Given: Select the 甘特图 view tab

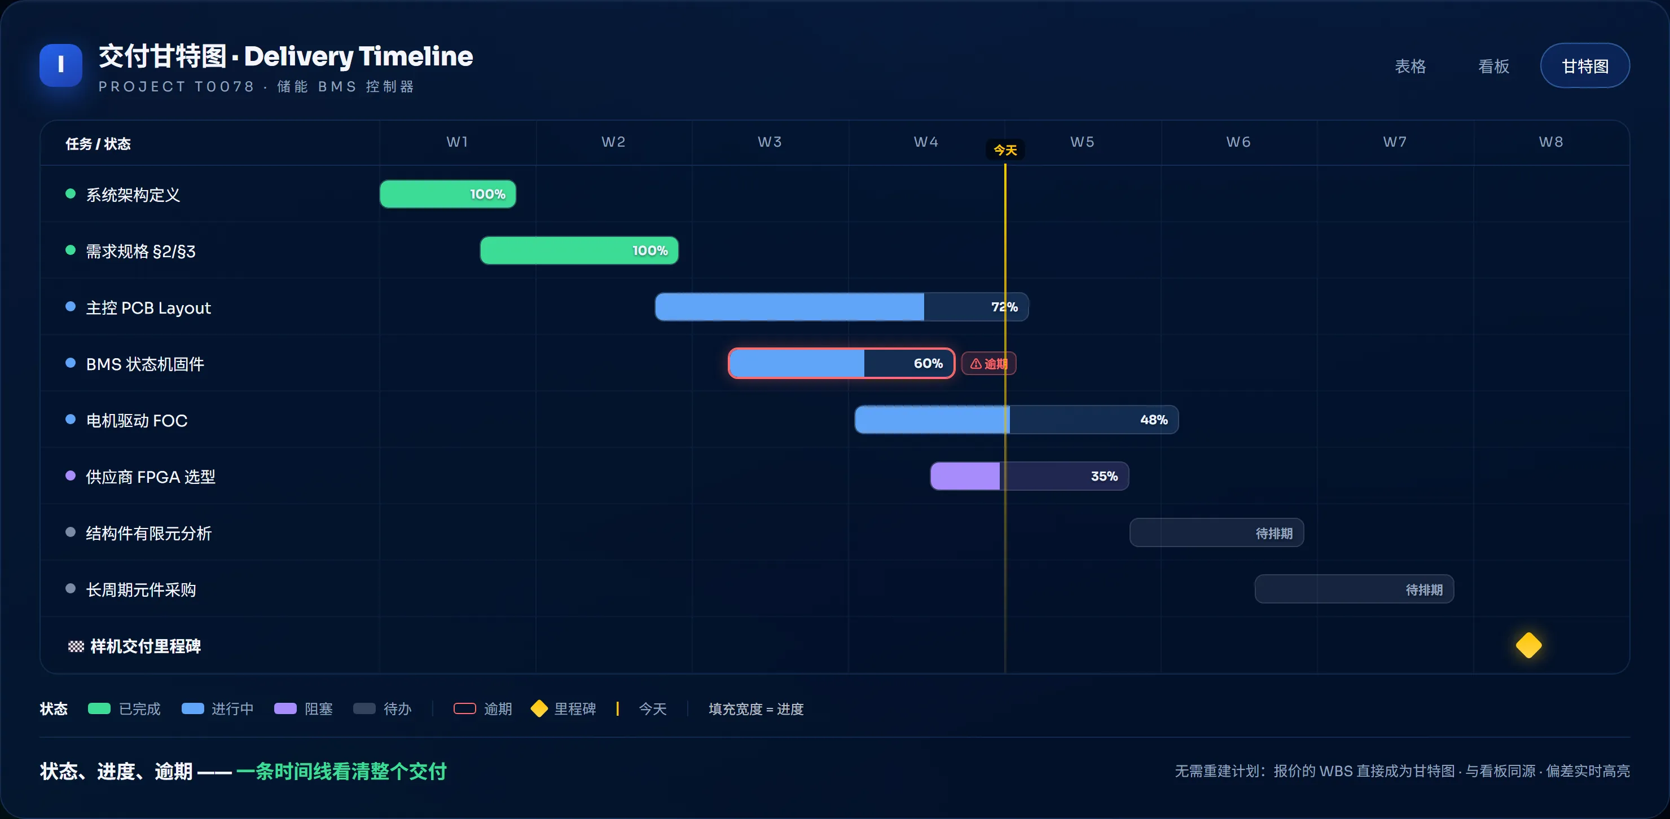Looking at the screenshot, I should (x=1584, y=66).
